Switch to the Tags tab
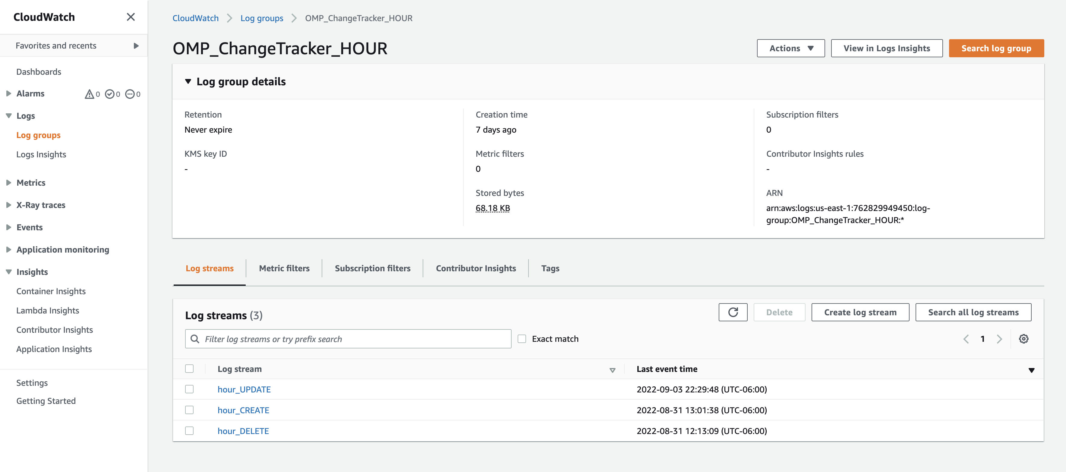The width and height of the screenshot is (1066, 472). point(550,268)
